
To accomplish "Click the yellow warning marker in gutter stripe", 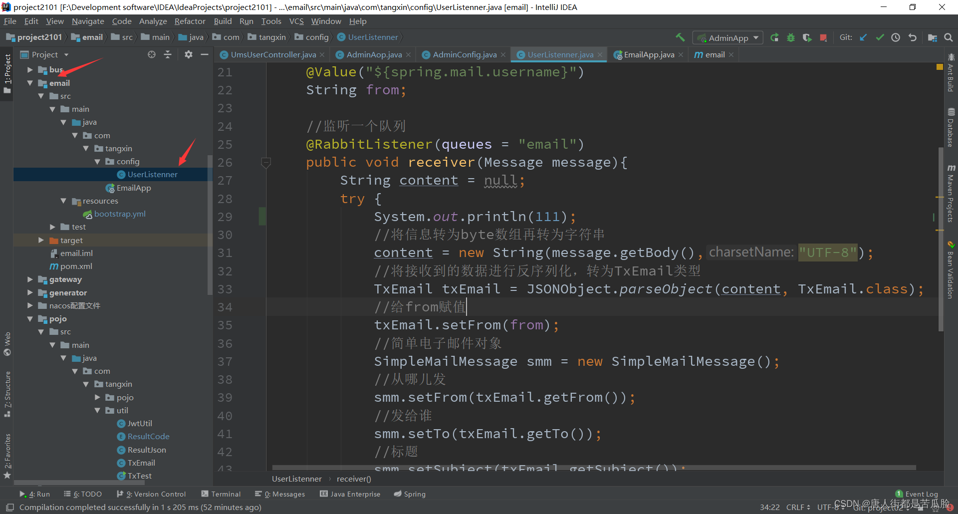I will point(940,67).
